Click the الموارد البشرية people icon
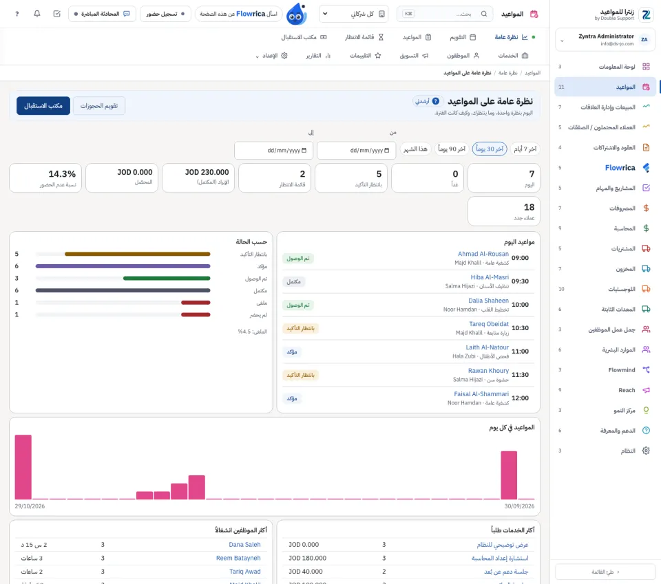This screenshot has width=661, height=584. 646,349
